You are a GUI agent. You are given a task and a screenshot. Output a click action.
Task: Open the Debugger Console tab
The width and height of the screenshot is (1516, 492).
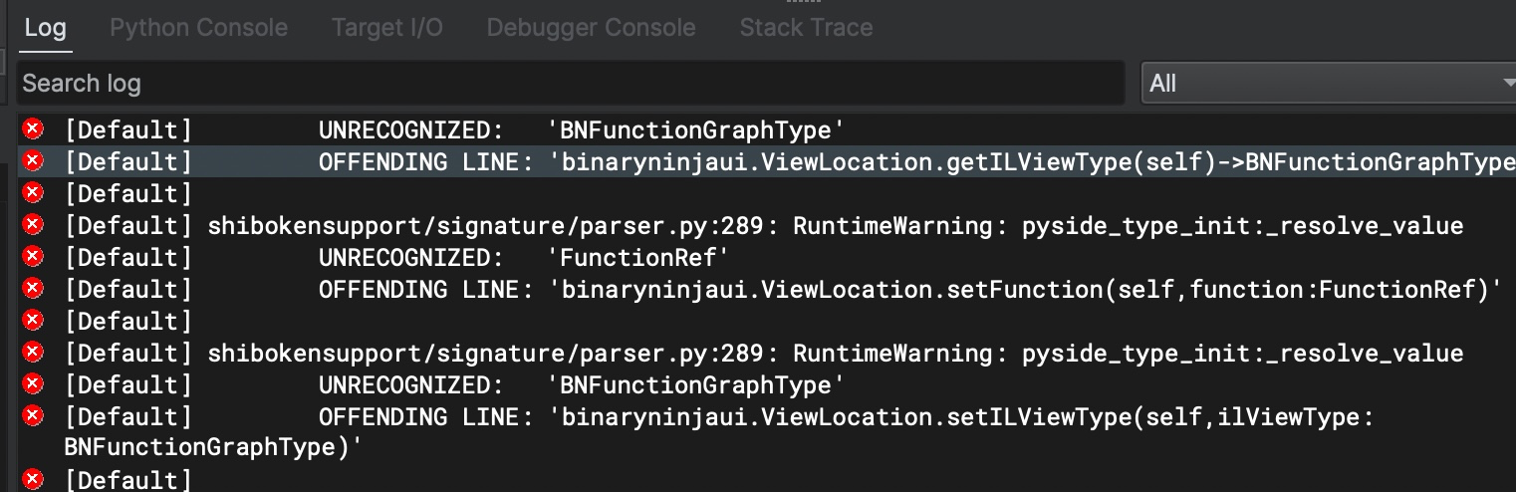tap(591, 27)
